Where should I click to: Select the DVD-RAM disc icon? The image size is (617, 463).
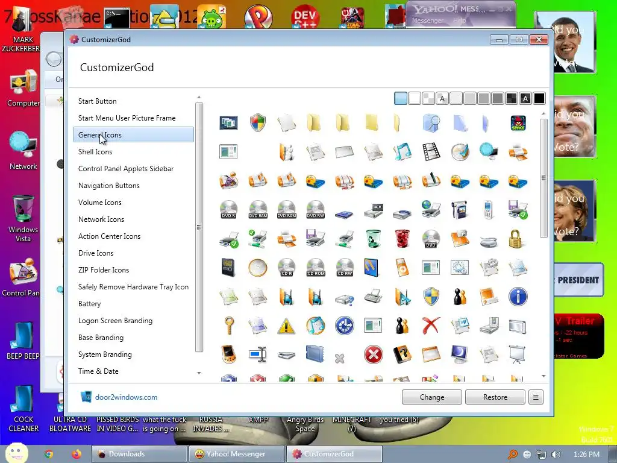[x=258, y=210]
